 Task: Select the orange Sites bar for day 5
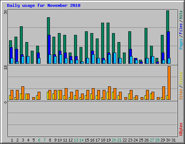[34, 98]
